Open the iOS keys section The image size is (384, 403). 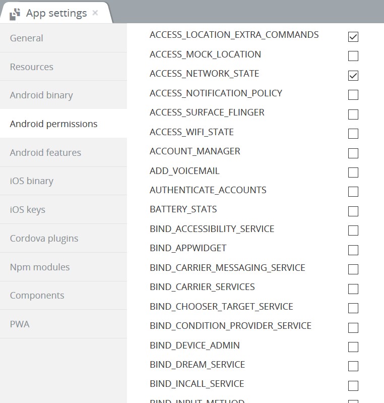63,209
